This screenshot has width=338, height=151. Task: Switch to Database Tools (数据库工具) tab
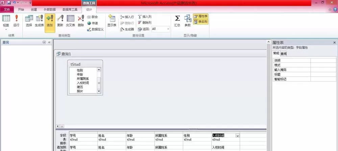point(70,9)
